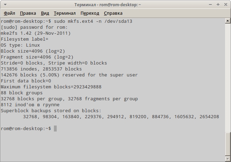
Task: Click '713856 inodes, 2853537 blocks' line
Action: pyautogui.click(x=41, y=69)
